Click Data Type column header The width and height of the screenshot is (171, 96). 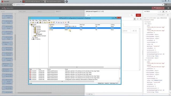coord(87,25)
